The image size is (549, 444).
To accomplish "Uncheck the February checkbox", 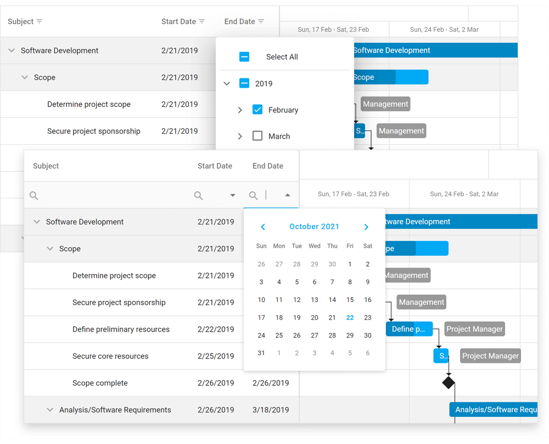I will [x=257, y=110].
